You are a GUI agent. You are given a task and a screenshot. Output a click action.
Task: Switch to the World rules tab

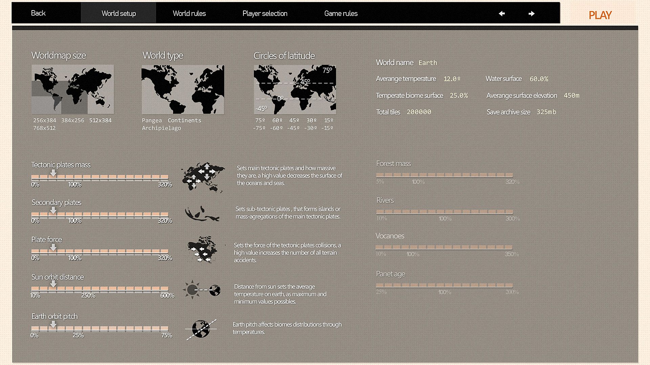tap(189, 14)
